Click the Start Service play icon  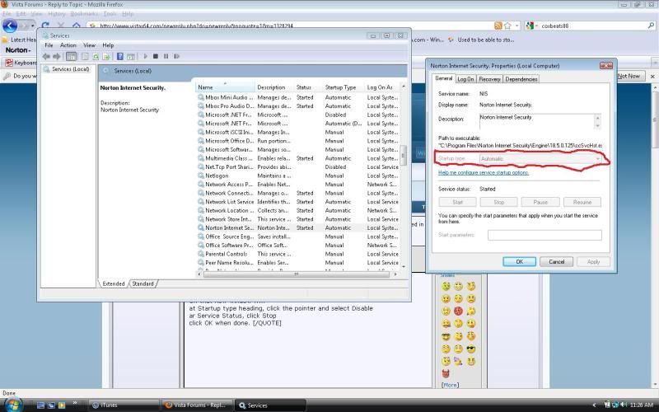pyautogui.click(x=146, y=56)
